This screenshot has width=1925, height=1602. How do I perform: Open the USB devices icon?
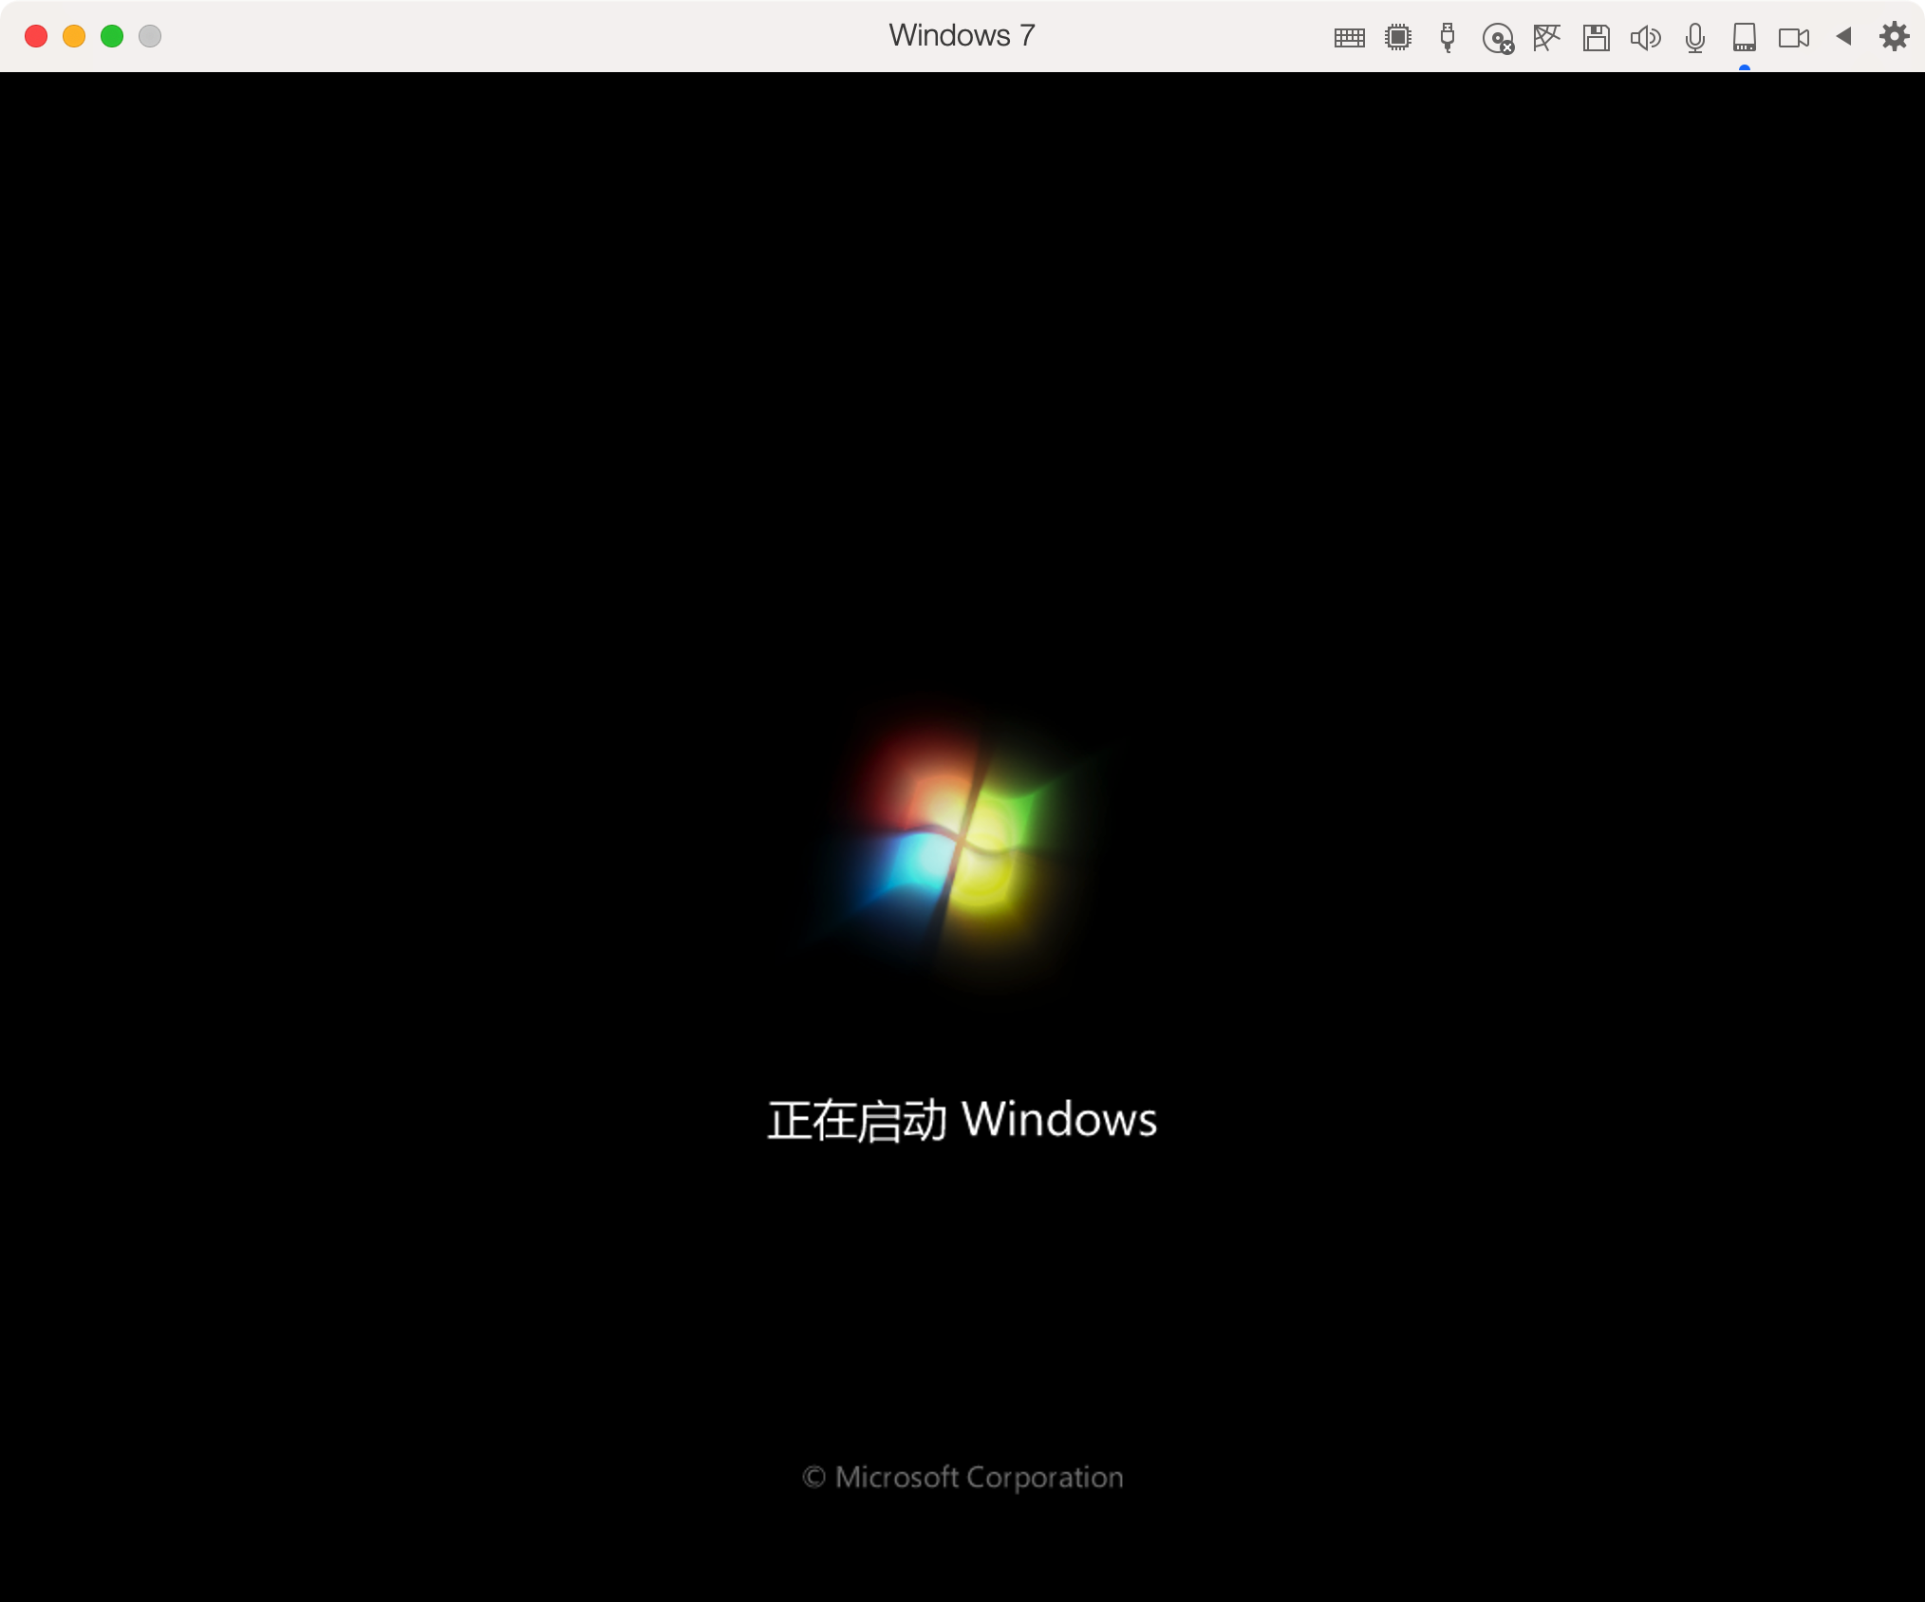click(x=1448, y=37)
